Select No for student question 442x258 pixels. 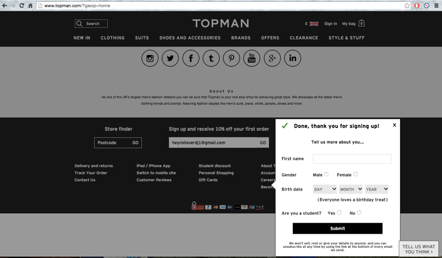(359, 213)
